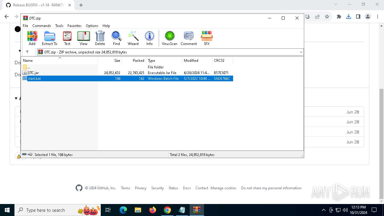Sort by the Packed column header
384x216 pixels.
point(134,61)
